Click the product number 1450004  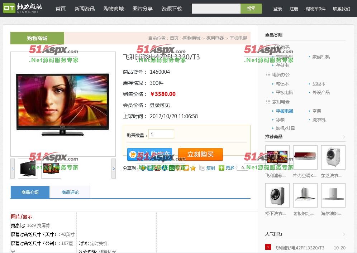point(160,72)
